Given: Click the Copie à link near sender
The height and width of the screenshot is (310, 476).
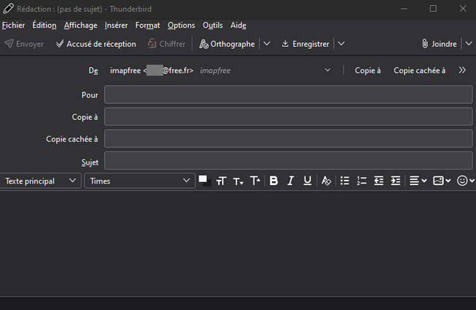Looking at the screenshot, I should pyautogui.click(x=368, y=71).
